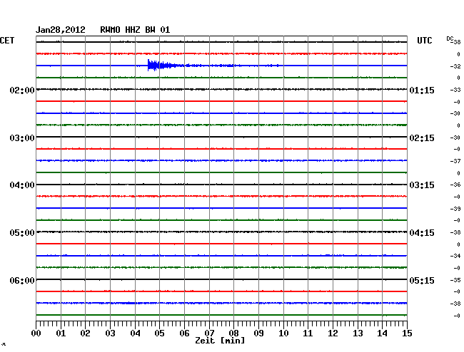The image size is (464, 352).
Task: Click the Zeit [min] axis title
Action: tap(220, 341)
